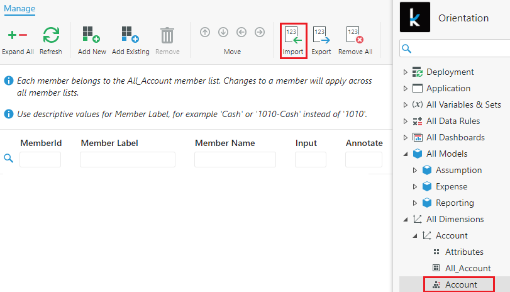Select the All_Account tree item

467,268
